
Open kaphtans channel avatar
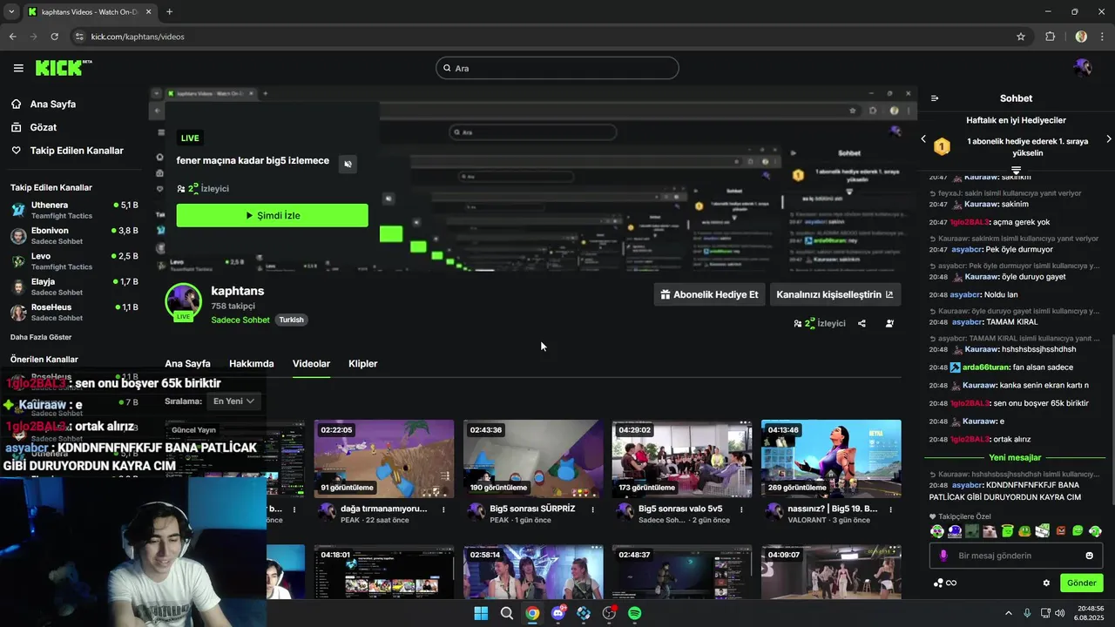(183, 301)
